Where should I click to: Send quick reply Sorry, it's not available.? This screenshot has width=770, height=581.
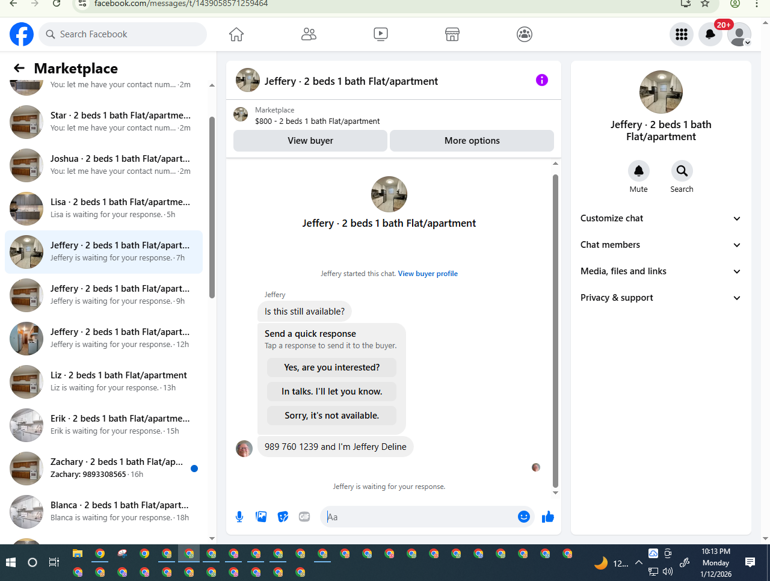(332, 416)
